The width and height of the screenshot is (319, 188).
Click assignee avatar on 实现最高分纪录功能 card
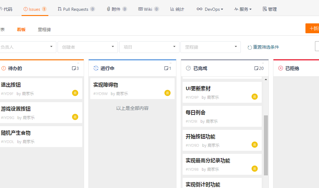click(x=255, y=169)
